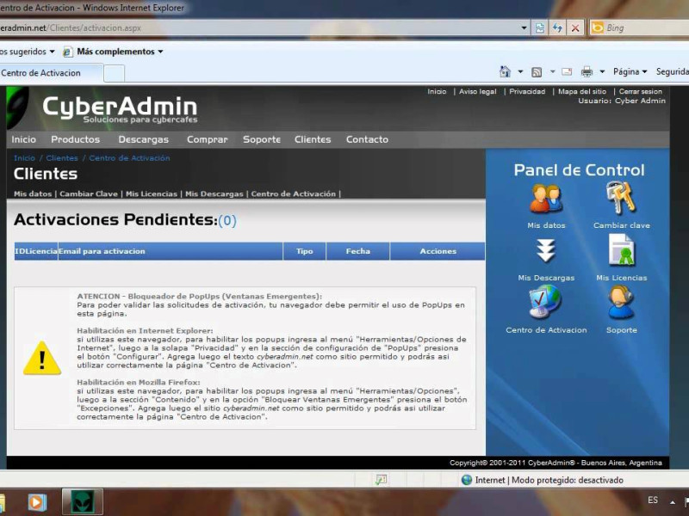
Task: Open Windows Media Player taskbar icon
Action: coord(37,502)
